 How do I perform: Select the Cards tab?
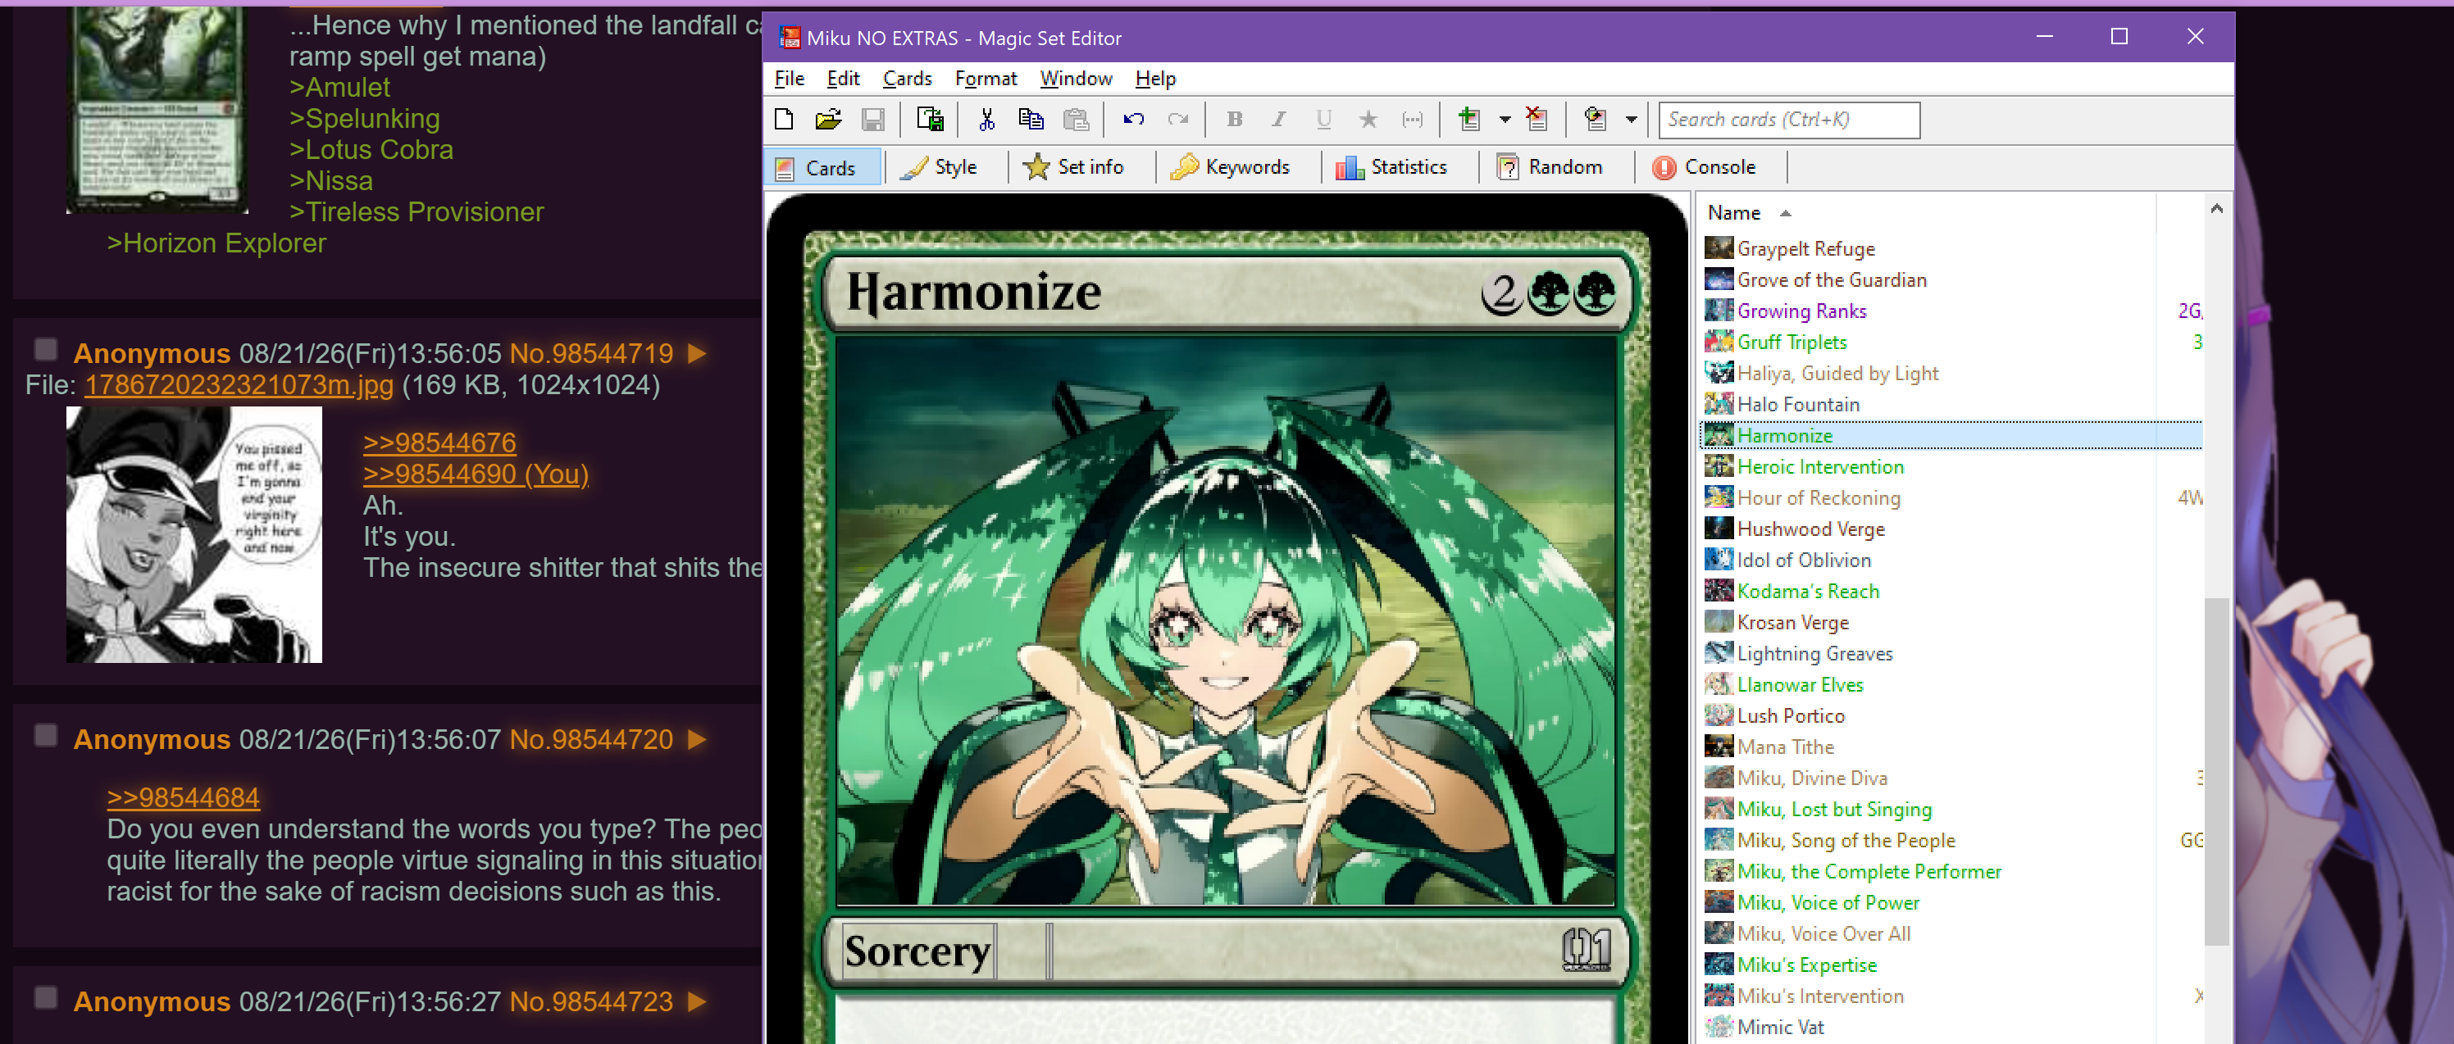tap(822, 168)
